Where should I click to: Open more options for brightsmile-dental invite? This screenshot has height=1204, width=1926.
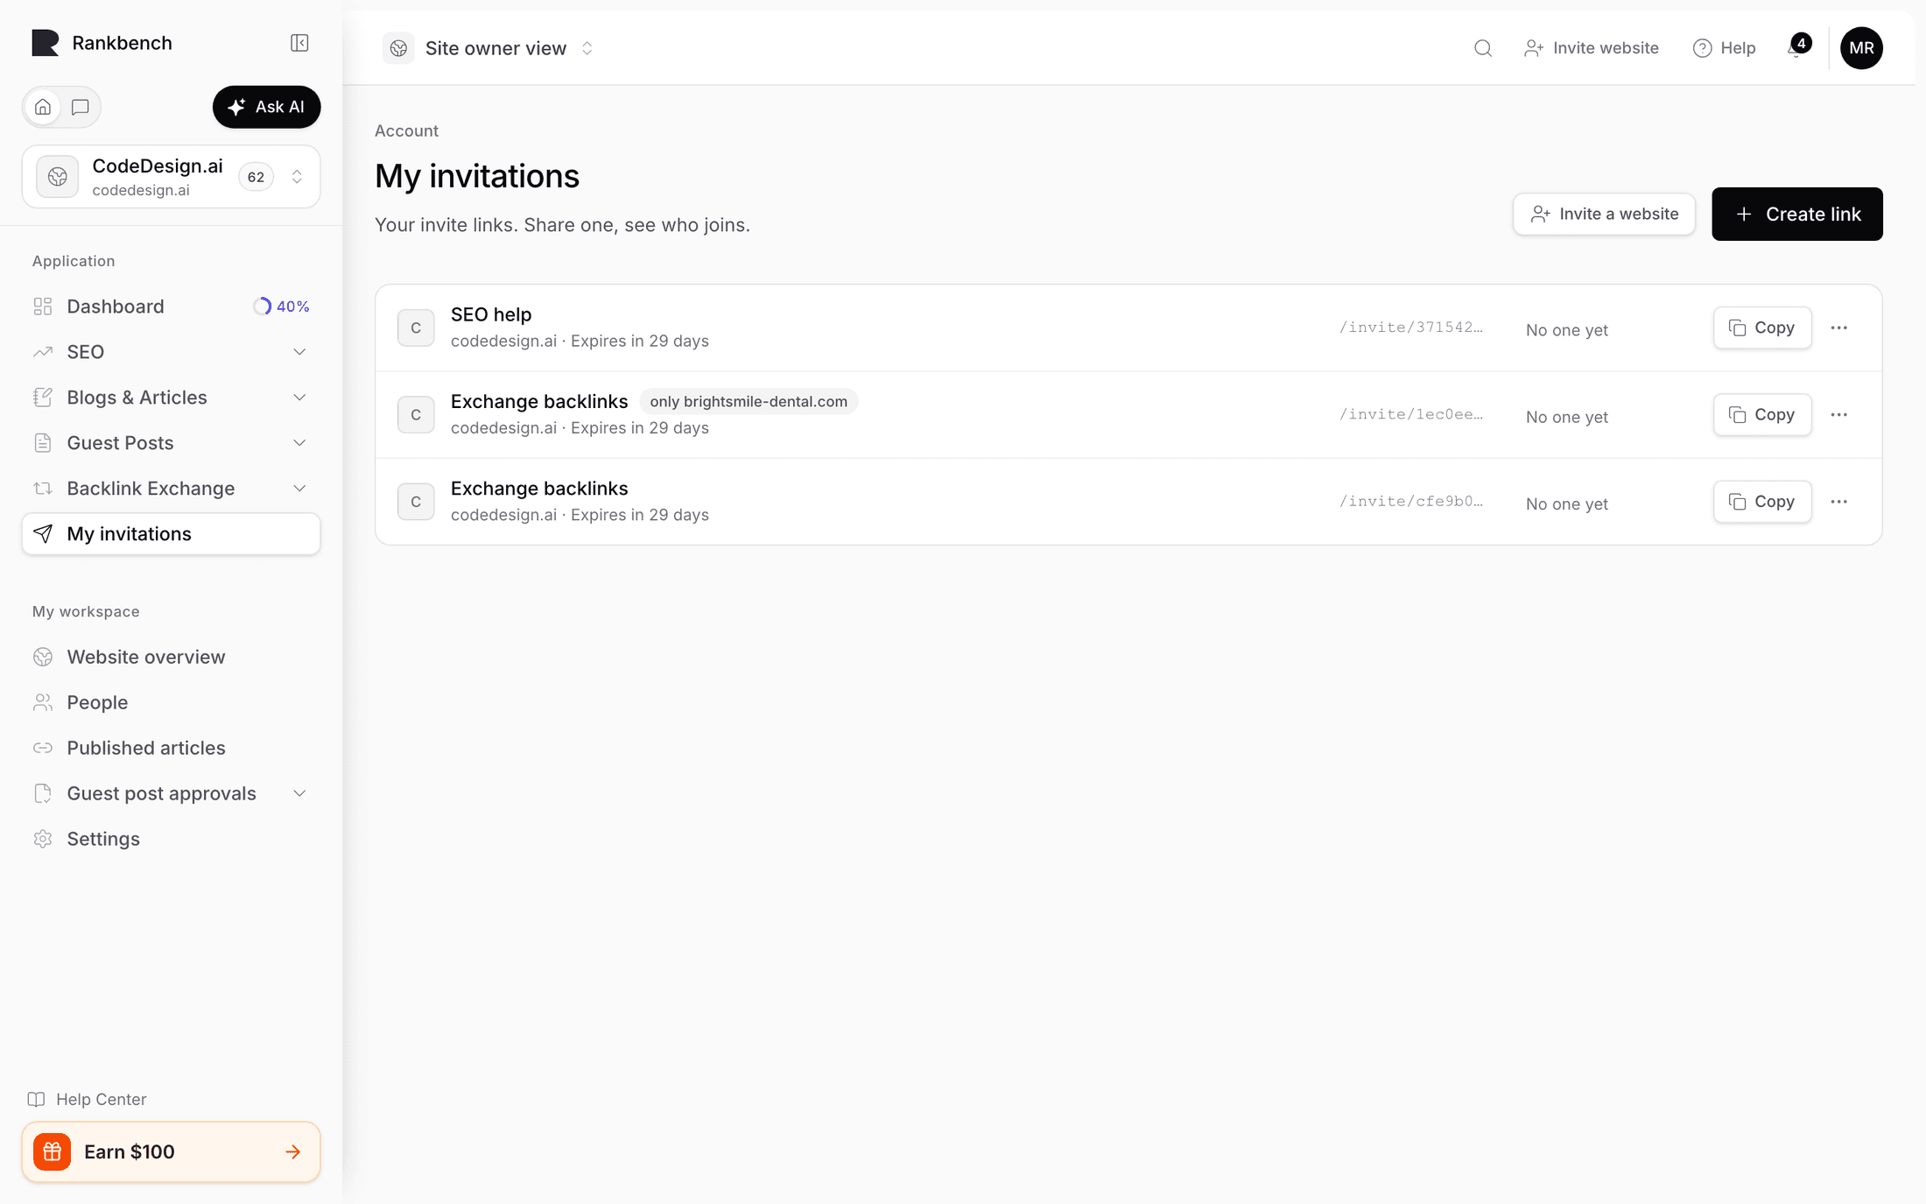(1839, 414)
